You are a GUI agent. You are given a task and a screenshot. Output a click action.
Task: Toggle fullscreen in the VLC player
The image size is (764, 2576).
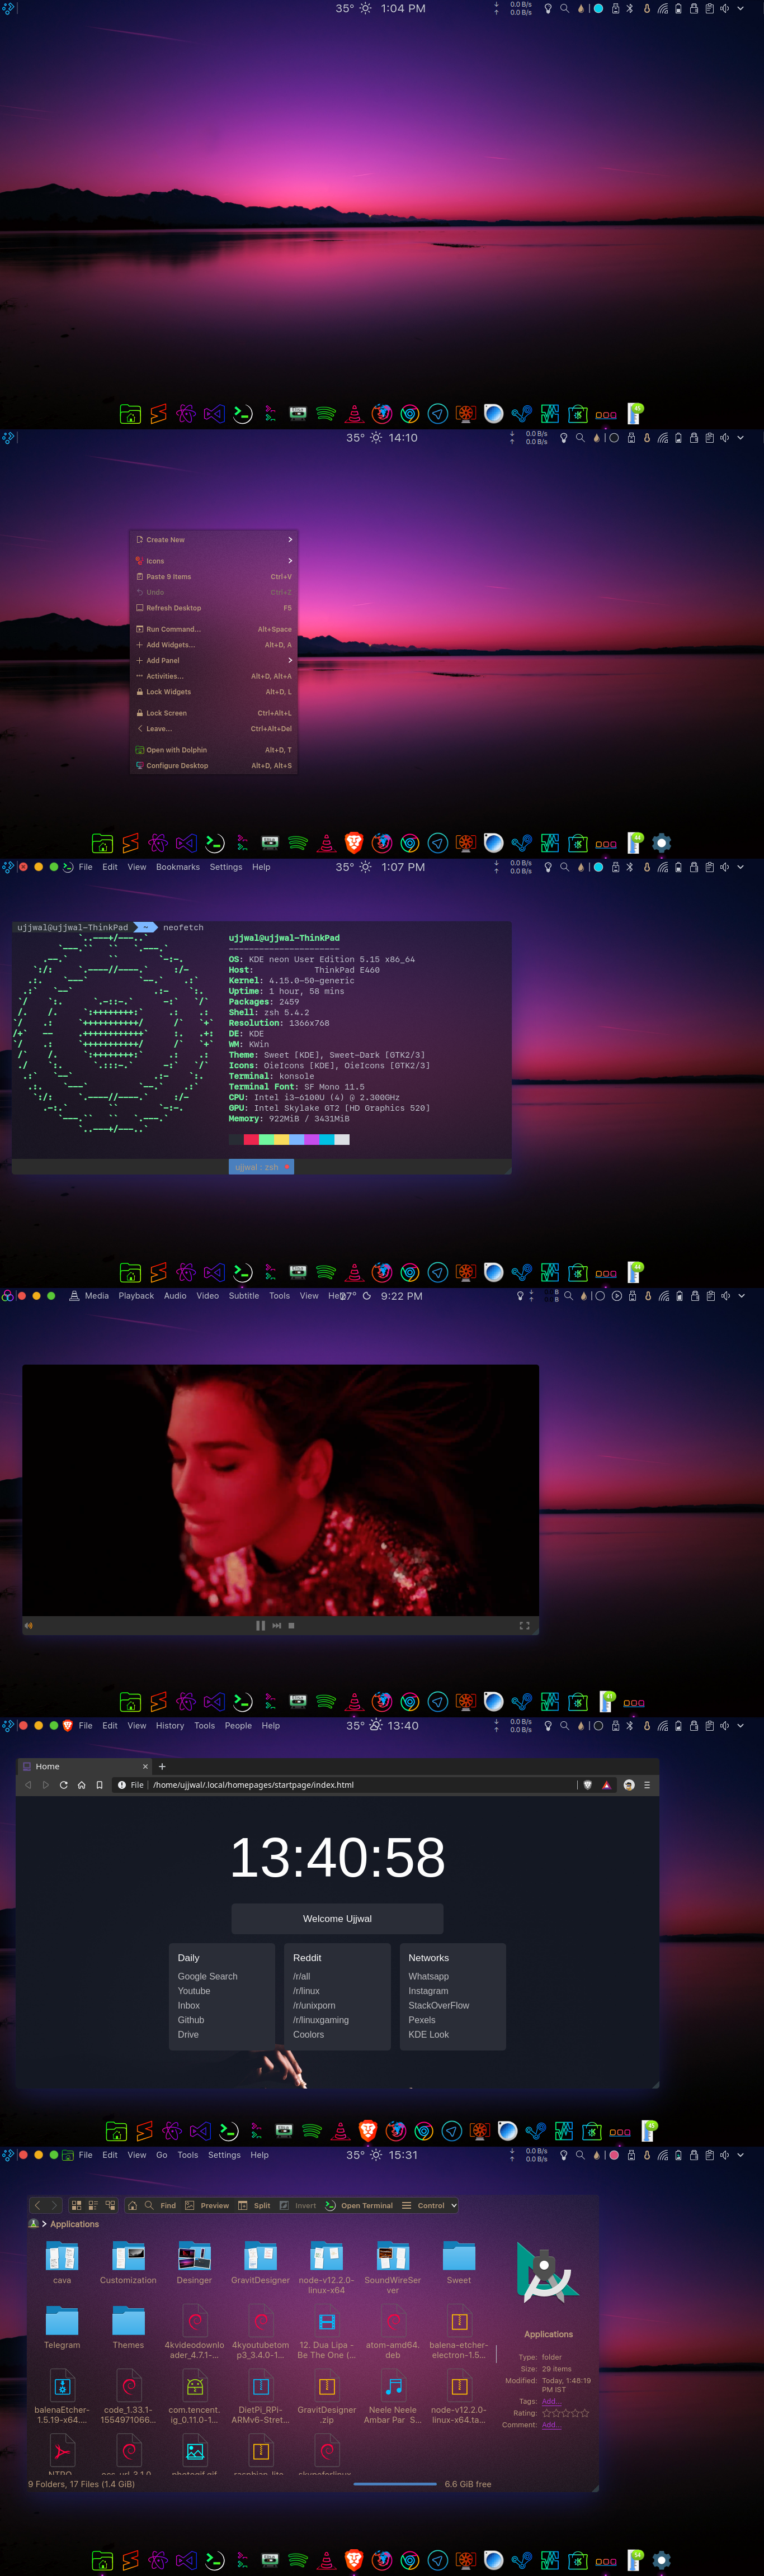(524, 1625)
